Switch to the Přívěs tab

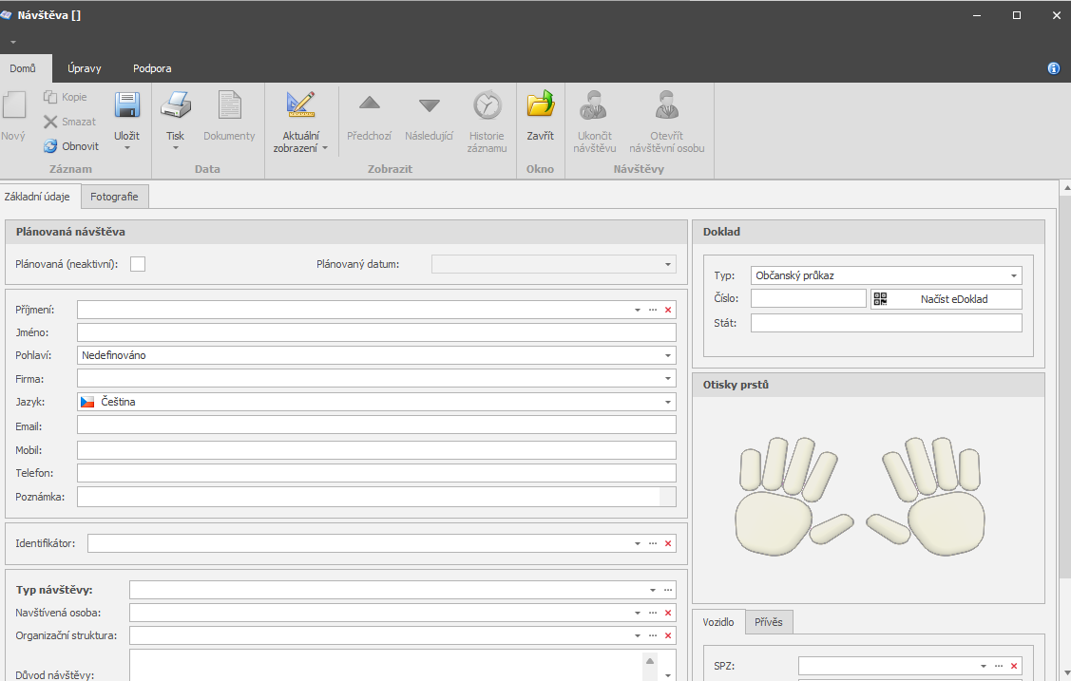tap(769, 622)
